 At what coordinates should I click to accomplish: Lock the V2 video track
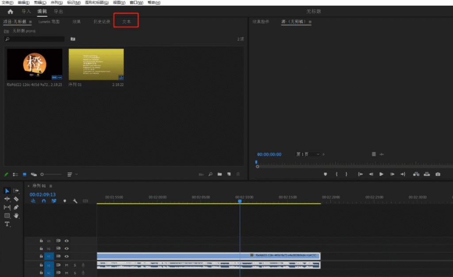41,249
